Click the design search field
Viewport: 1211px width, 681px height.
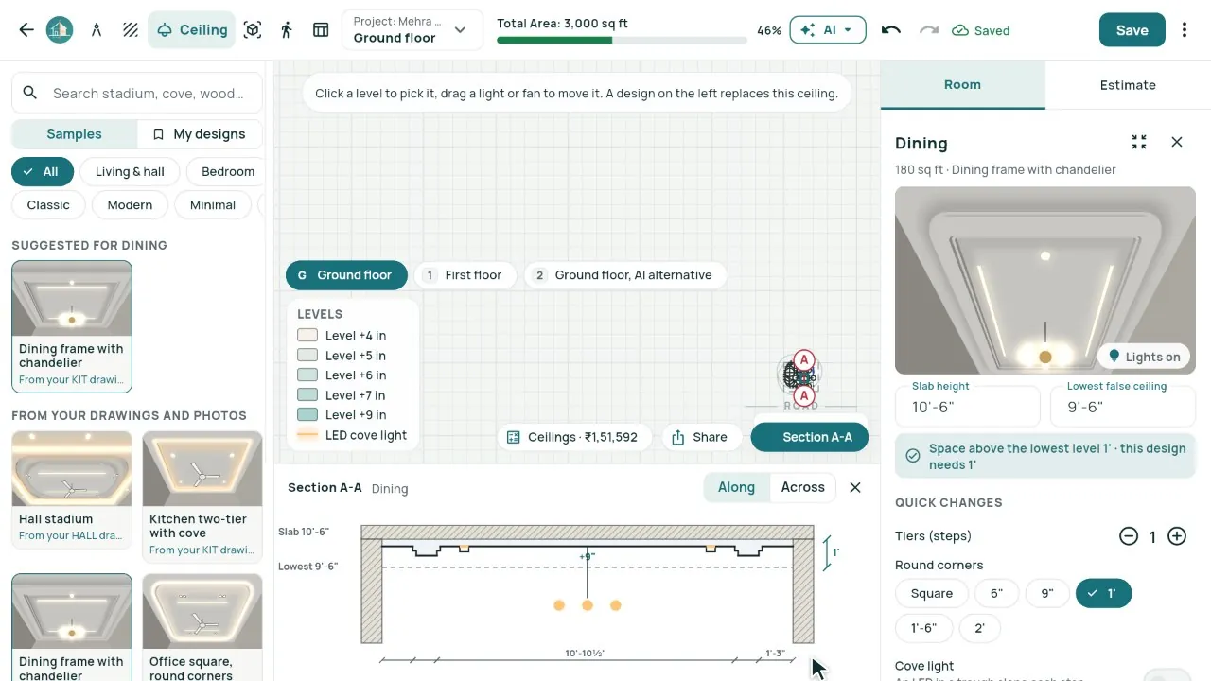[x=137, y=93]
